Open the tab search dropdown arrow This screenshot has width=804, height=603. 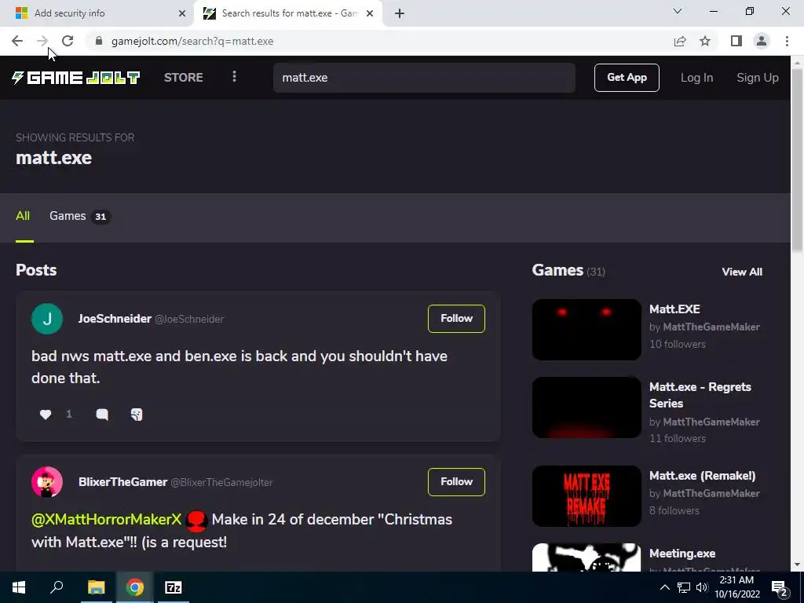678,11
